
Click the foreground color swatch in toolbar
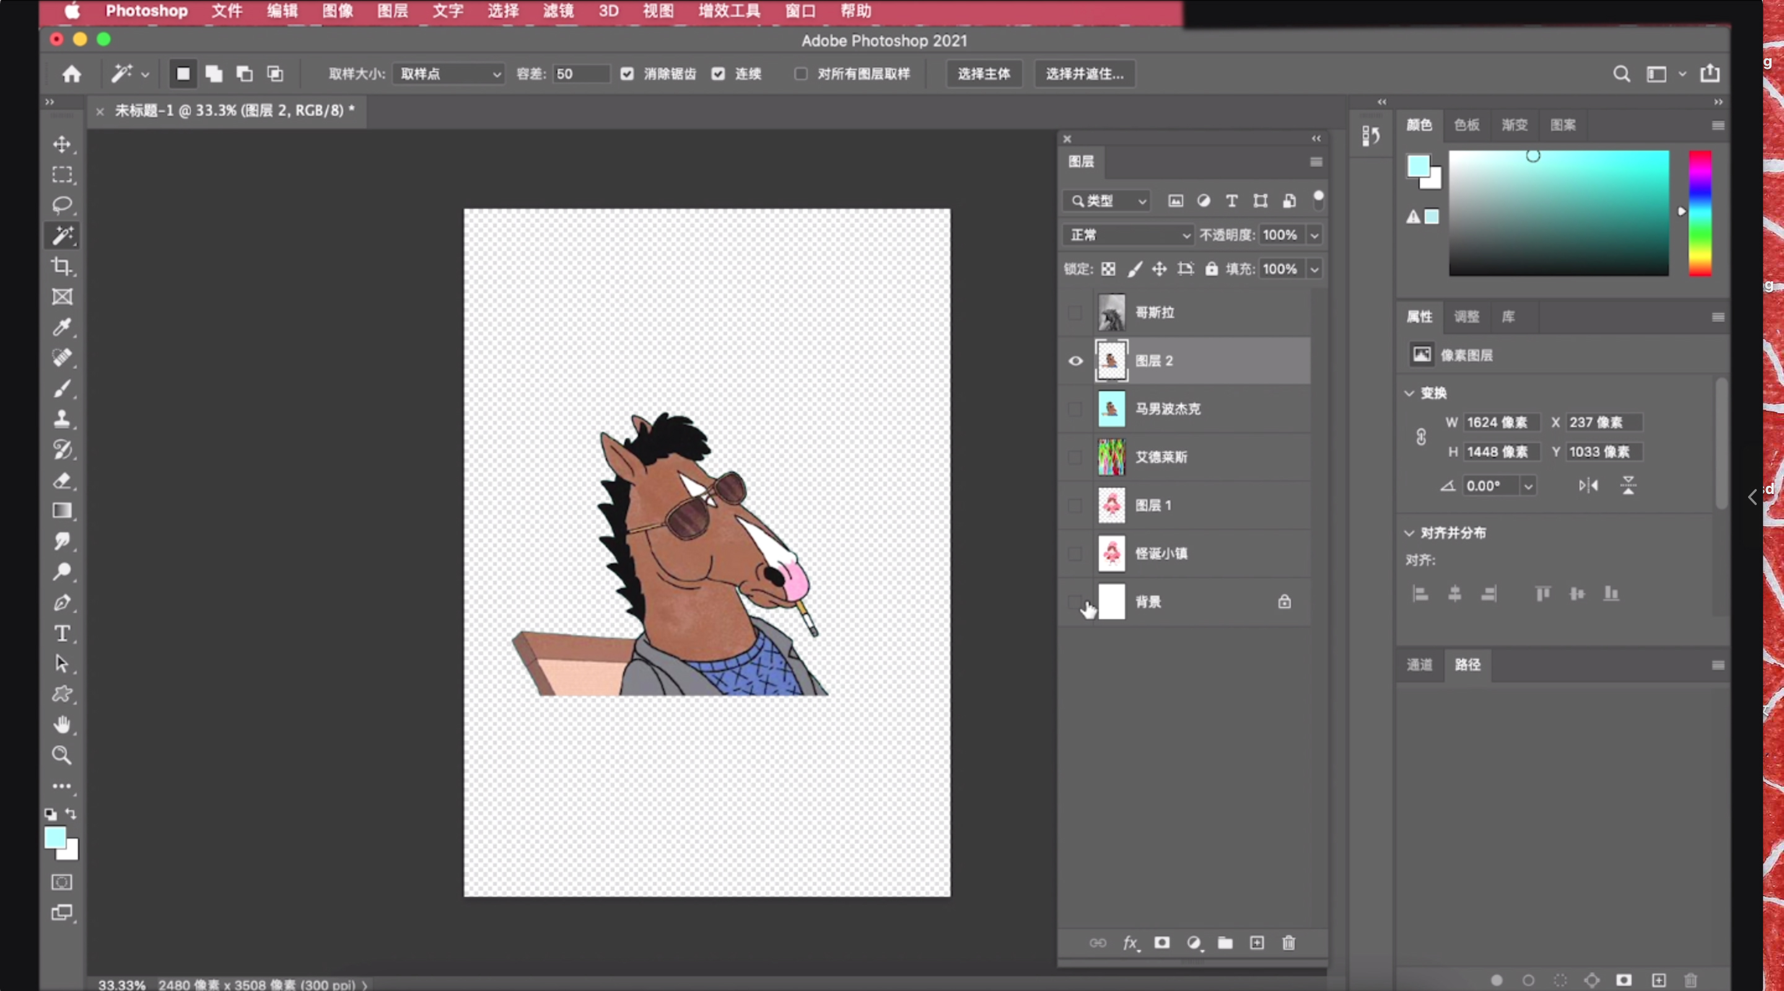tap(55, 837)
